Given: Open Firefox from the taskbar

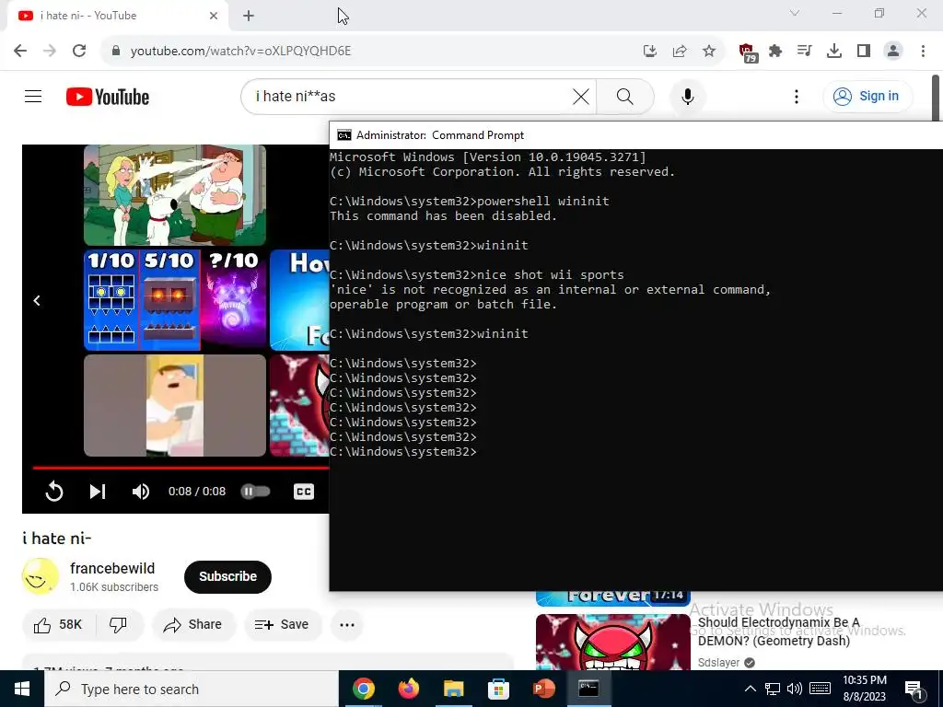Looking at the screenshot, I should click(408, 689).
